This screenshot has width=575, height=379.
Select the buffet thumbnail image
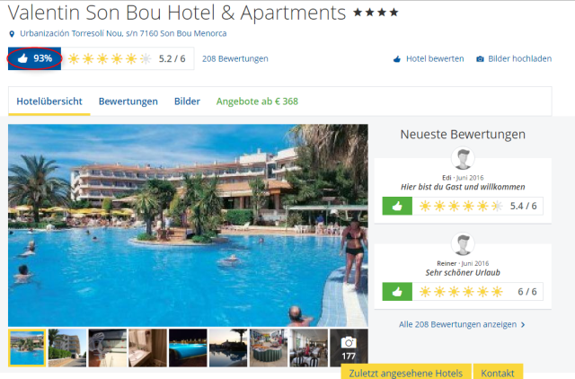point(269,348)
